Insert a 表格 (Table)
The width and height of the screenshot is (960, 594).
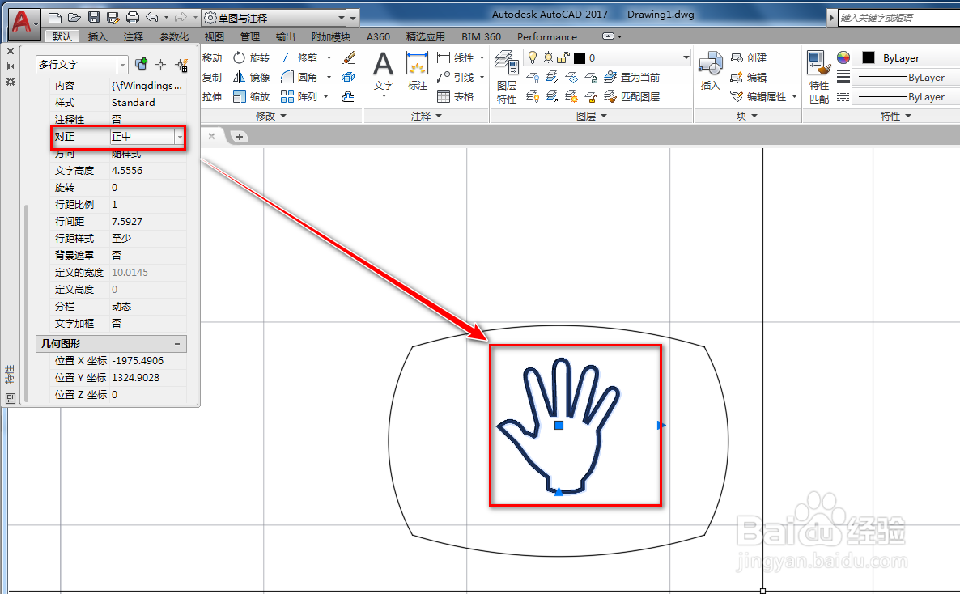(x=456, y=97)
